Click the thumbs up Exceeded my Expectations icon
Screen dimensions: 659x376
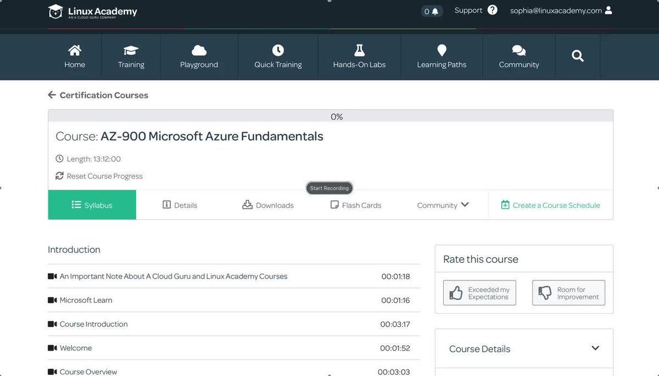click(456, 293)
